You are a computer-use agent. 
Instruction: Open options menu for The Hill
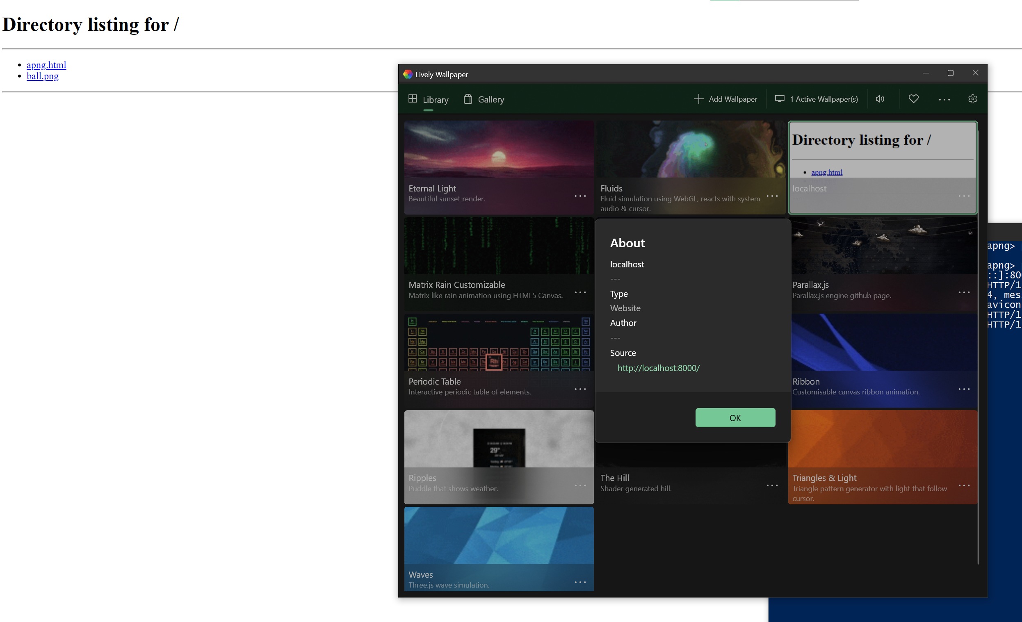tap(772, 485)
